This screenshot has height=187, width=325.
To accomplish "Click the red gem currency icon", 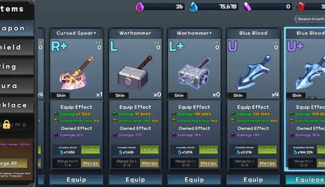I will (301, 7).
